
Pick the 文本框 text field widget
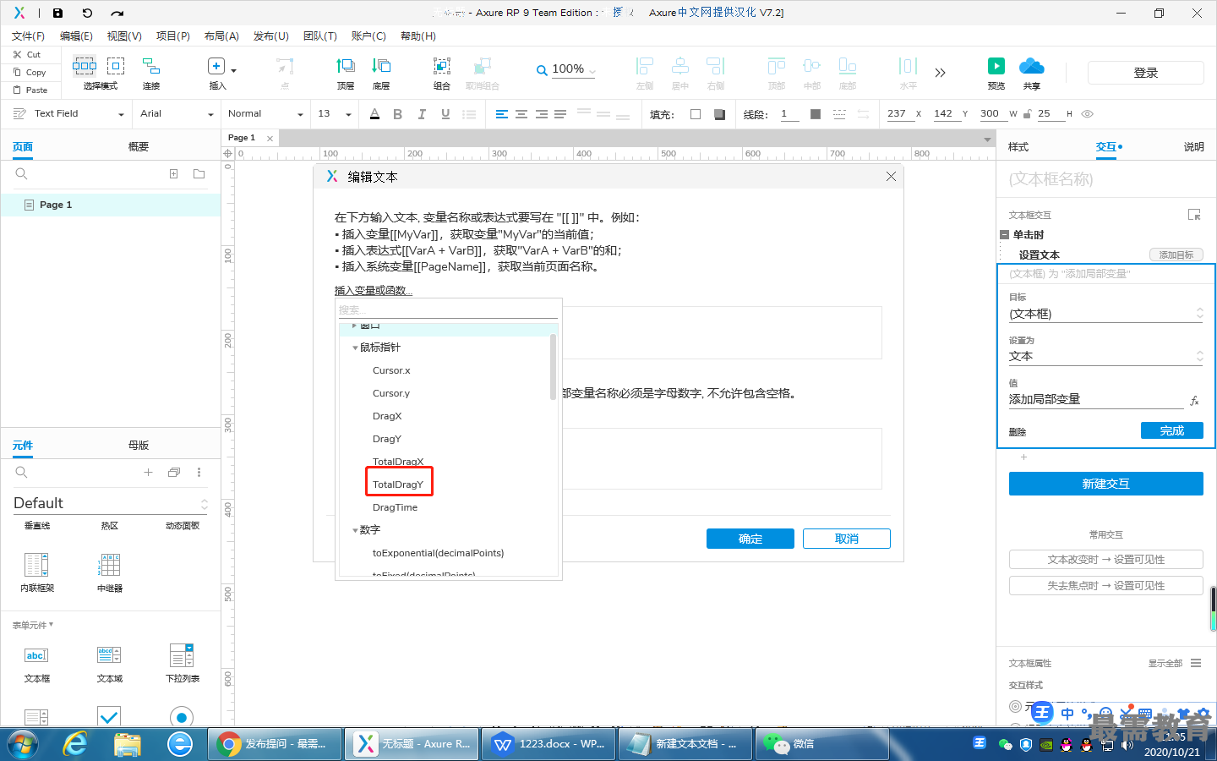[x=36, y=665]
